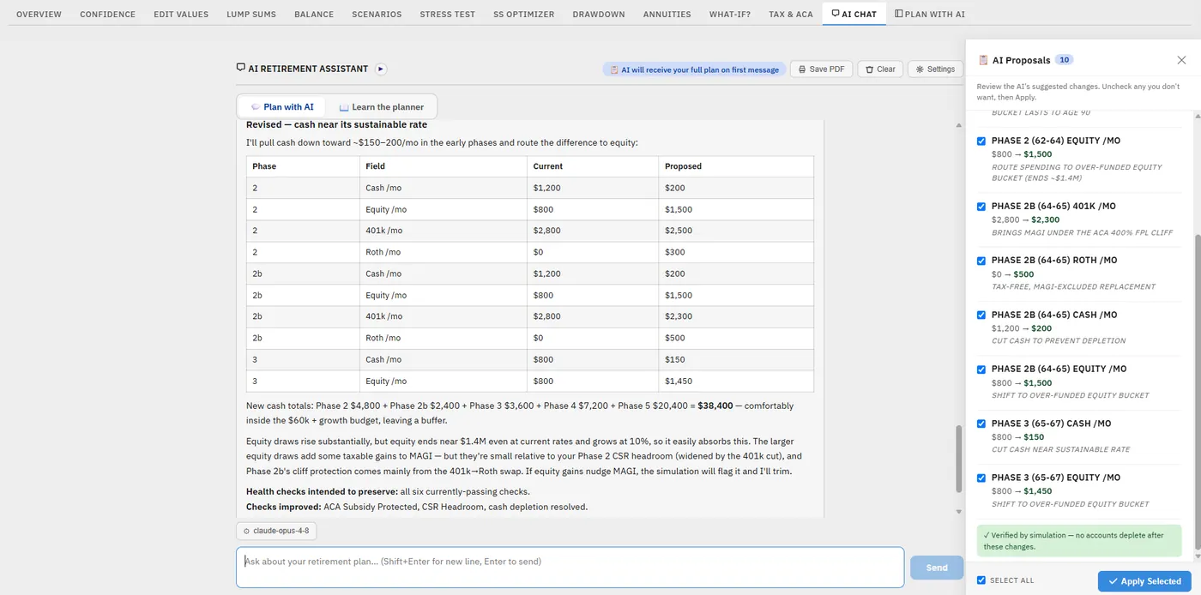Close the AI Proposals panel
The image size is (1201, 595).
click(1181, 60)
